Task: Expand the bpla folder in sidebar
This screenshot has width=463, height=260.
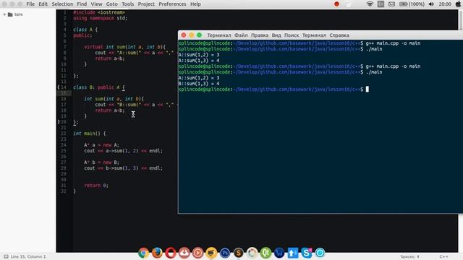Action: pos(4,14)
